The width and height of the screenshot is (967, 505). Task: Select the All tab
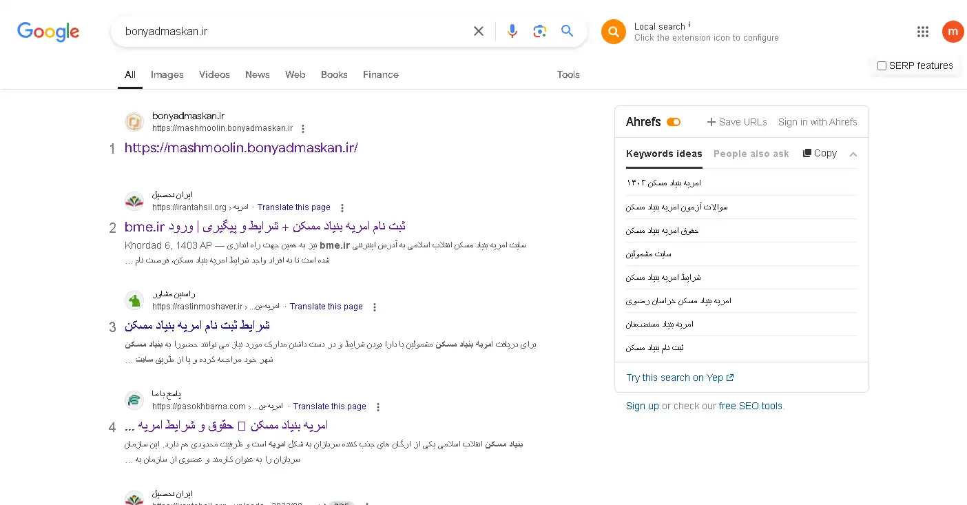pos(130,74)
